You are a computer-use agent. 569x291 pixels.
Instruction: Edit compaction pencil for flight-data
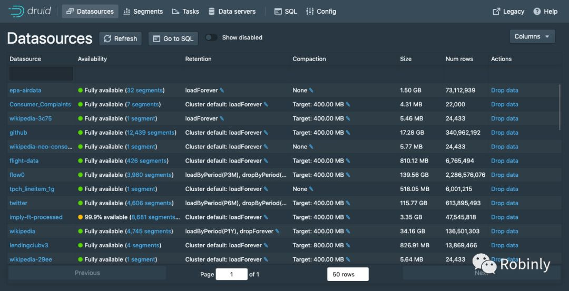click(x=348, y=161)
